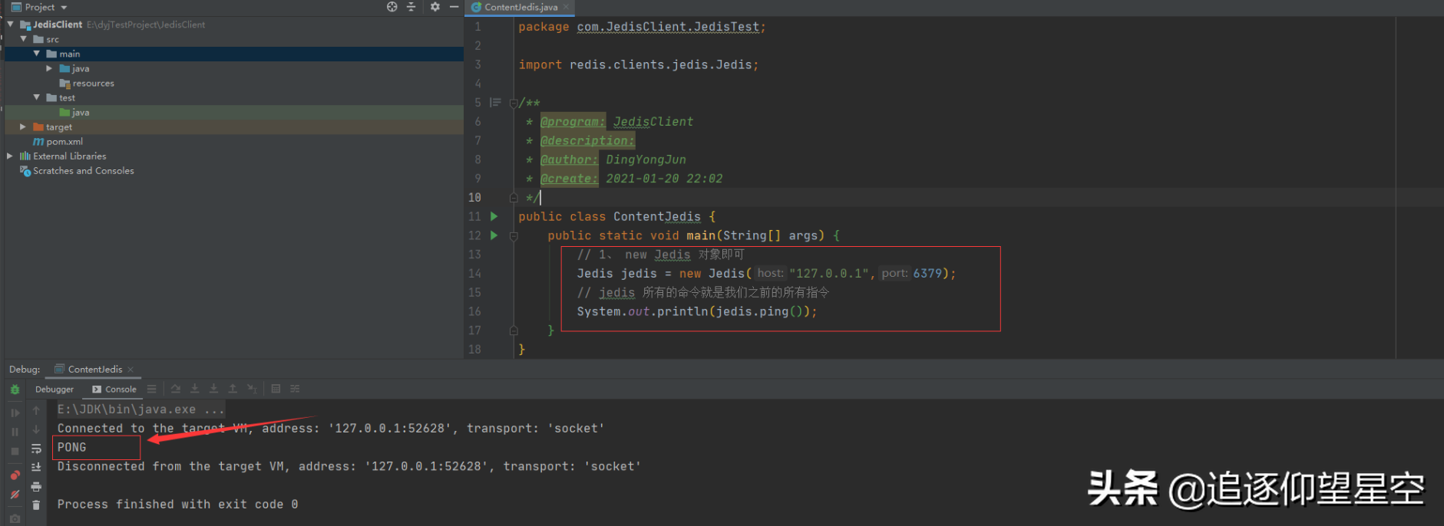Screen dimensions: 1444x526
Task: Click run gutter arrow next to main method
Action: pyautogui.click(x=494, y=235)
